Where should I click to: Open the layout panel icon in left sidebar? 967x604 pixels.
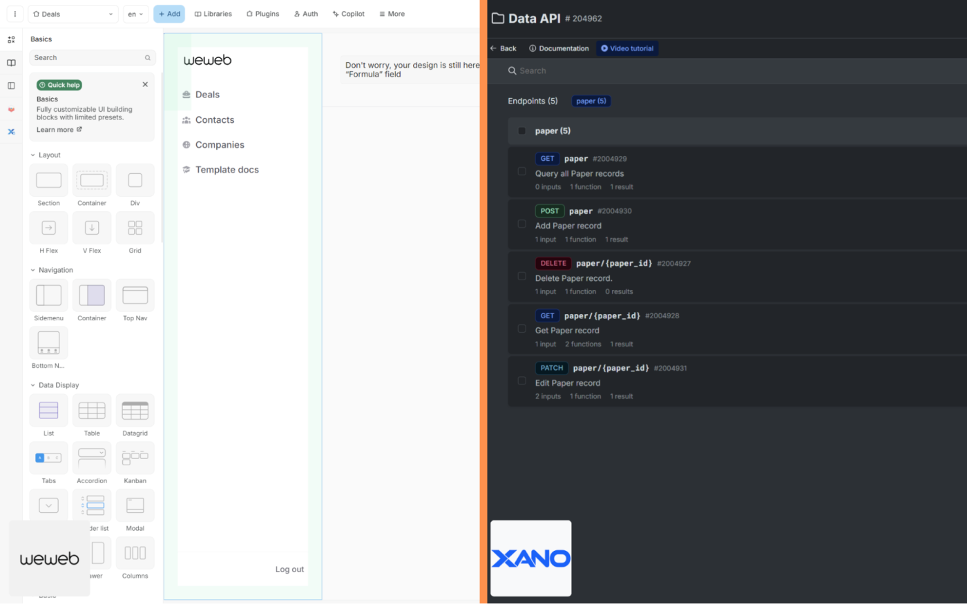[x=11, y=86]
